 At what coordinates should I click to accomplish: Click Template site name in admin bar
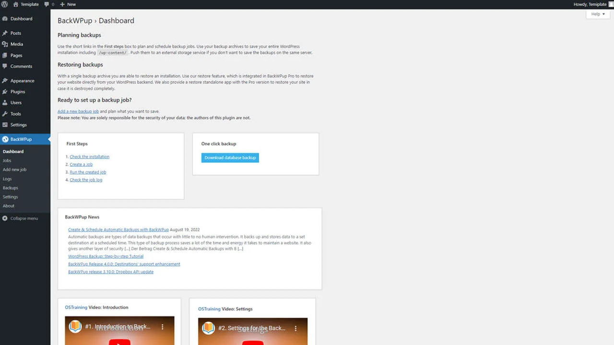(30, 4)
